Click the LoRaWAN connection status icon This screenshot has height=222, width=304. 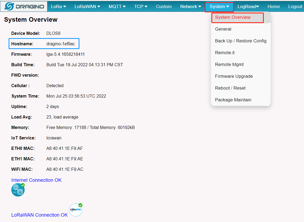76,210
